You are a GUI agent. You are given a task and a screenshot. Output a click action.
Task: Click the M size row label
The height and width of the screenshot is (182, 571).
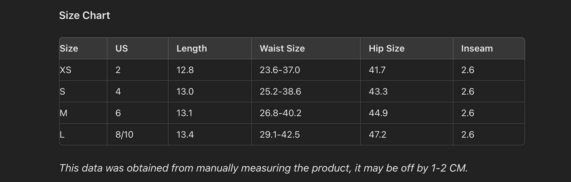tap(64, 113)
